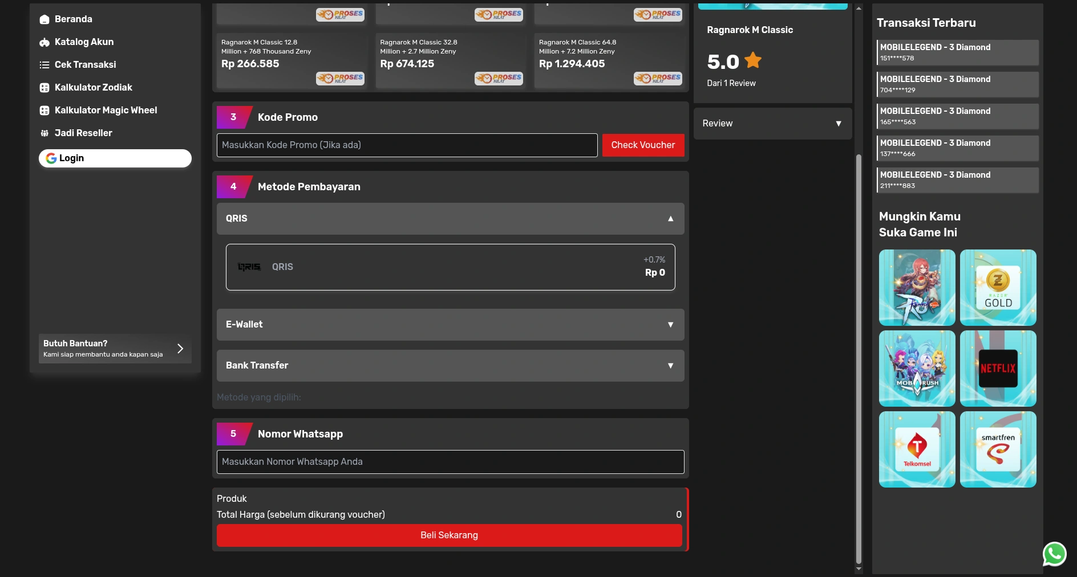1077x577 pixels.
Task: Open the WhatsApp chat floating icon
Action: point(1054,554)
